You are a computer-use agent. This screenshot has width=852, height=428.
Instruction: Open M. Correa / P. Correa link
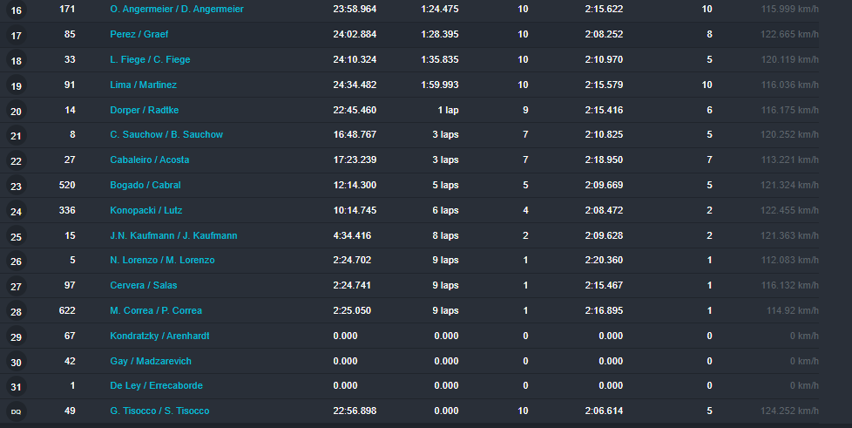coord(156,310)
